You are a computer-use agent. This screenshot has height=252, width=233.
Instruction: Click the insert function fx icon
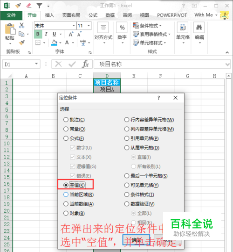pyautogui.click(x=85, y=65)
